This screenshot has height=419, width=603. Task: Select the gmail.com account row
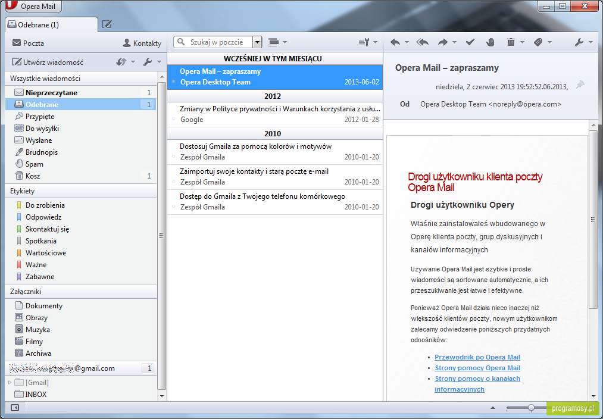click(81, 368)
